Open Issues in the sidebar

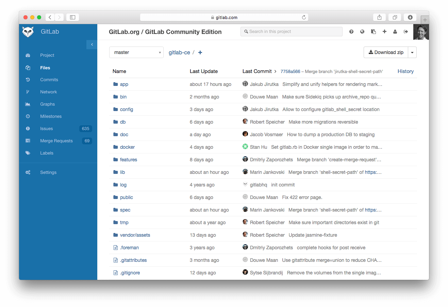point(46,128)
